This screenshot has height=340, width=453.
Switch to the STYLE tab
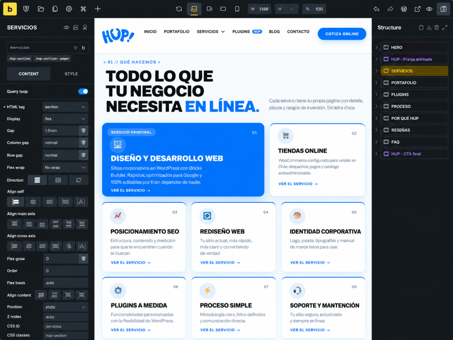click(x=71, y=74)
